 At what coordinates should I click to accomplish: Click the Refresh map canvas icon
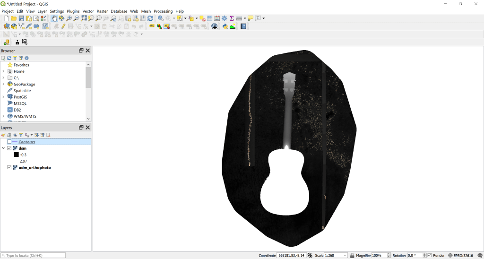pyautogui.click(x=150, y=18)
